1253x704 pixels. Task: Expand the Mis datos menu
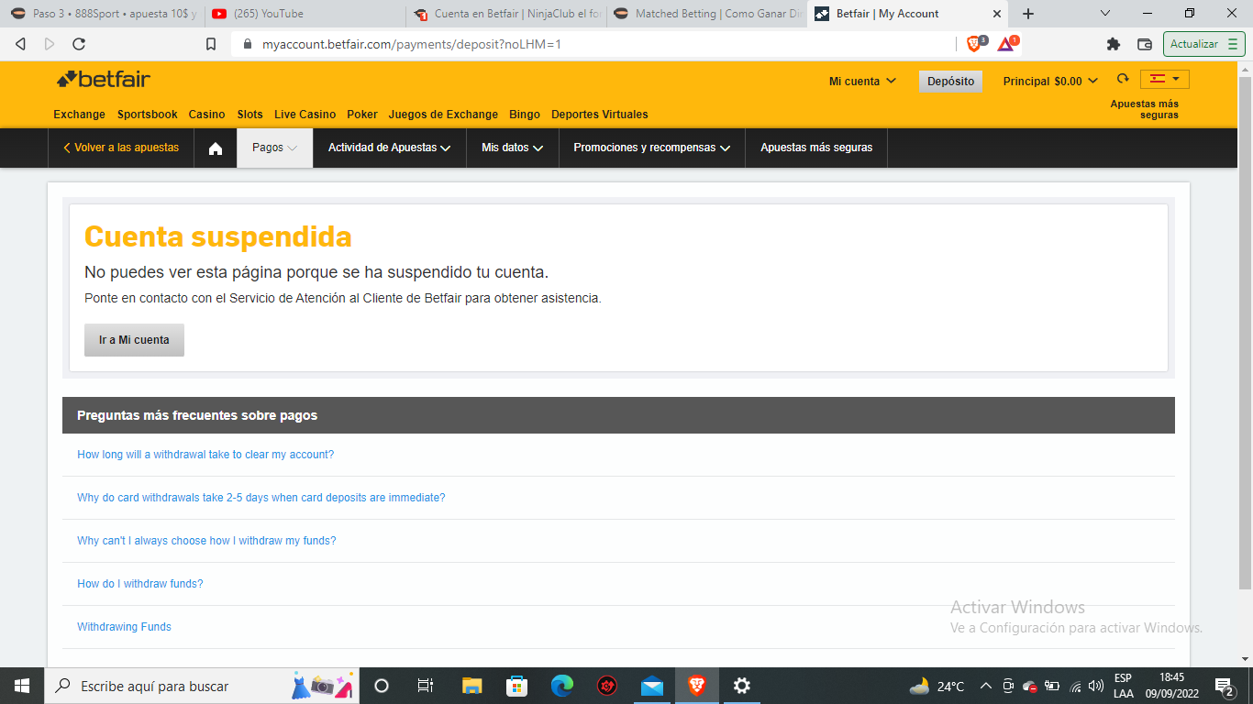point(513,148)
